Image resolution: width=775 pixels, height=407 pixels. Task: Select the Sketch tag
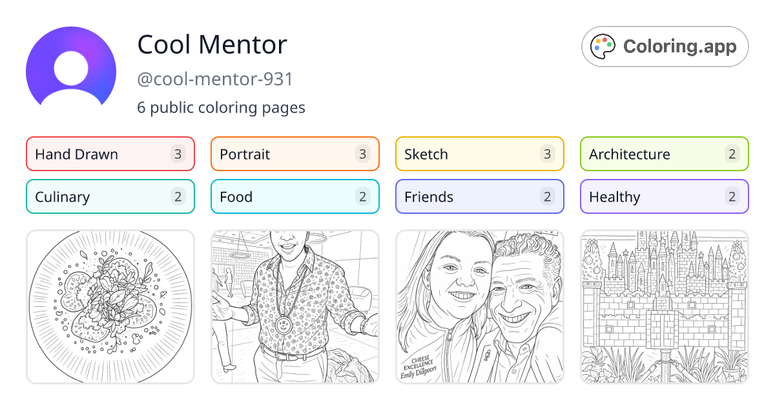point(479,154)
